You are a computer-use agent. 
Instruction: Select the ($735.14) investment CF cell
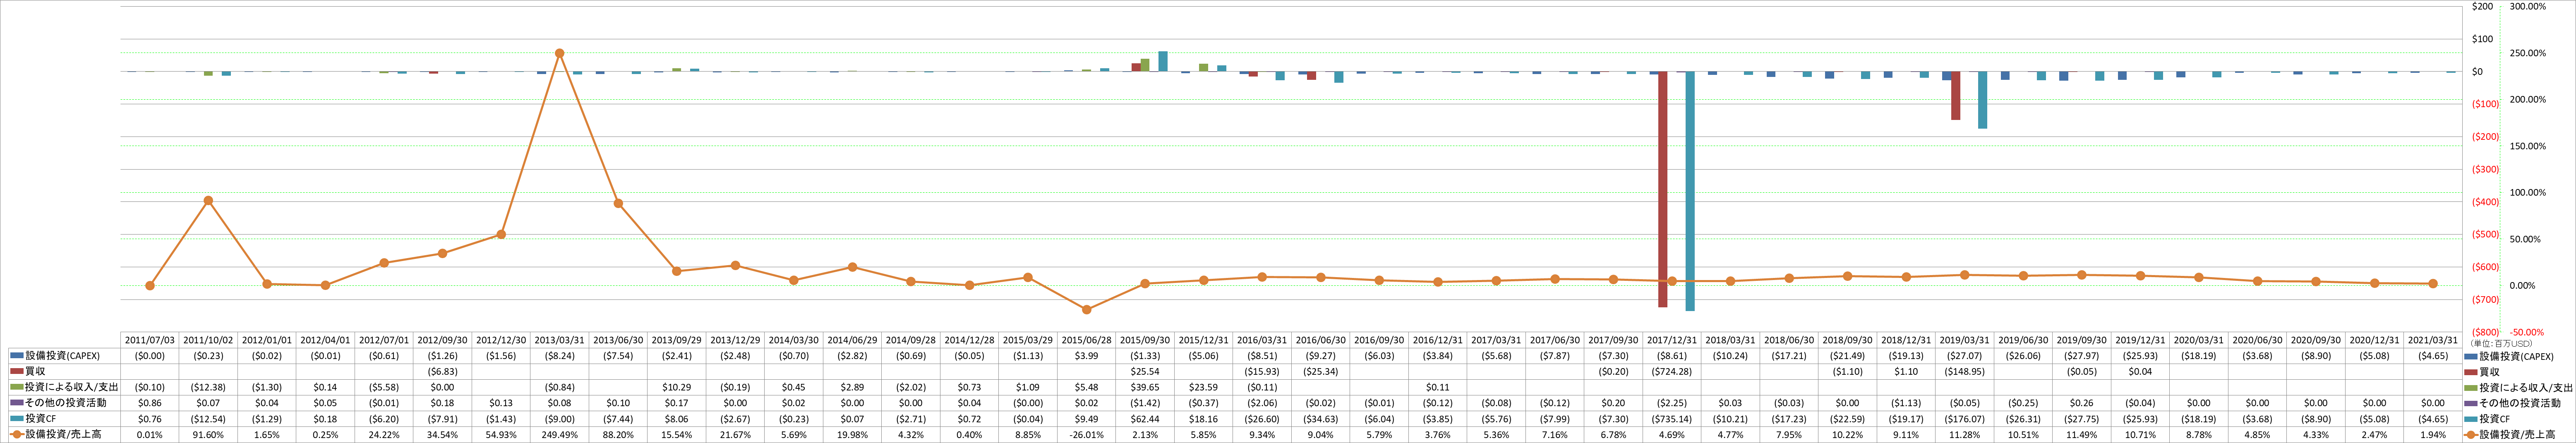click(1671, 419)
